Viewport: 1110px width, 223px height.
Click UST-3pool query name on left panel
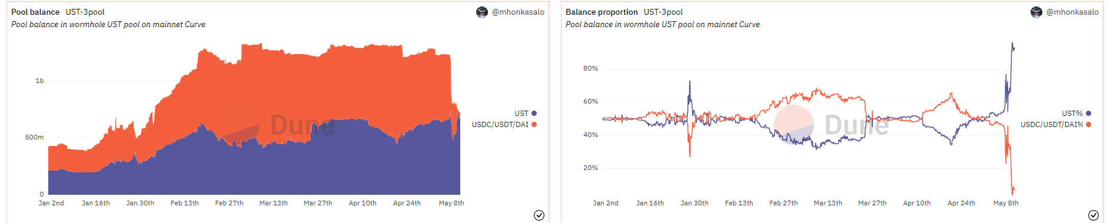[x=85, y=12]
